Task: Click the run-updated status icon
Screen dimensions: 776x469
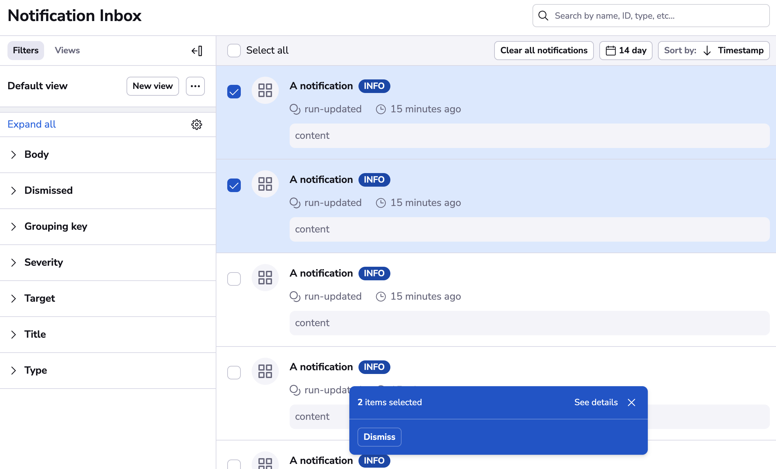Action: [295, 109]
